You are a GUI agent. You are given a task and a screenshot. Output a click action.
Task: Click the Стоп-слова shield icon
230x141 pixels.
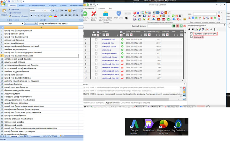coord(119,14)
